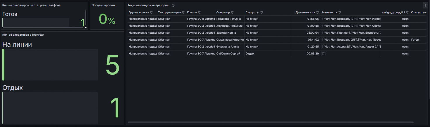The width and height of the screenshot is (430, 127).
Task: Open filter for Группа правил column
Action: [151, 13]
